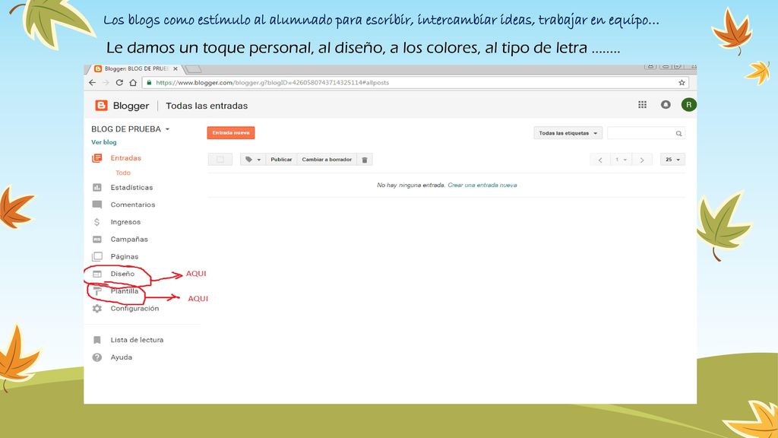
Task: Open Comentarios in the sidebar
Action: (x=132, y=205)
